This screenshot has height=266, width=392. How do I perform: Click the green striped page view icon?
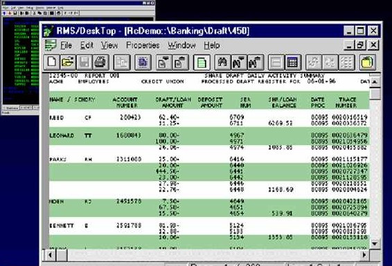pos(202,62)
